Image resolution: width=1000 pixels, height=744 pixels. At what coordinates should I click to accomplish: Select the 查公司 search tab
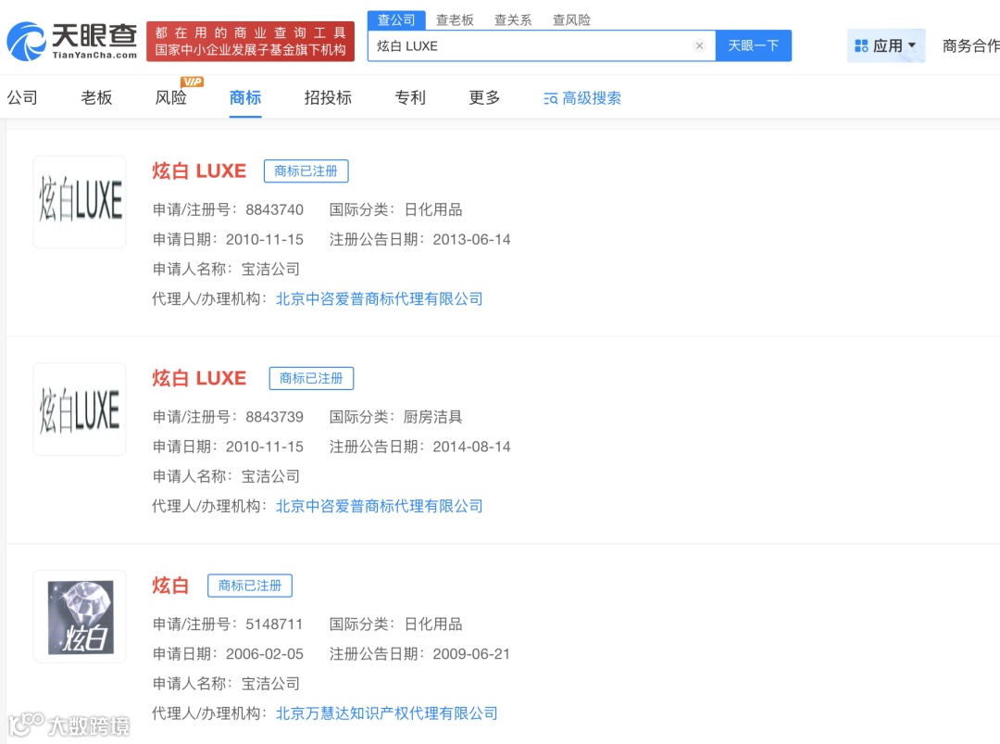pyautogui.click(x=396, y=19)
